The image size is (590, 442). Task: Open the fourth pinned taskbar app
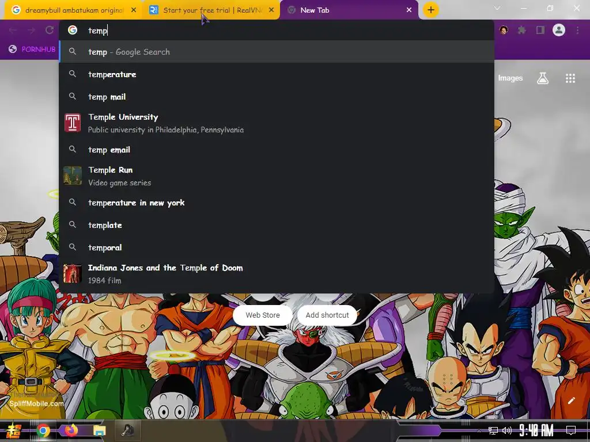coord(128,430)
